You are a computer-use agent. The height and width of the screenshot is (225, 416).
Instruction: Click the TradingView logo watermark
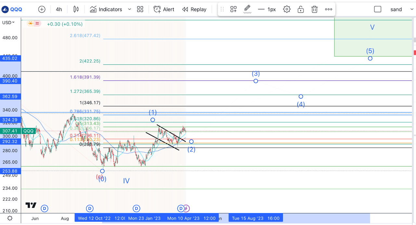click(31, 205)
